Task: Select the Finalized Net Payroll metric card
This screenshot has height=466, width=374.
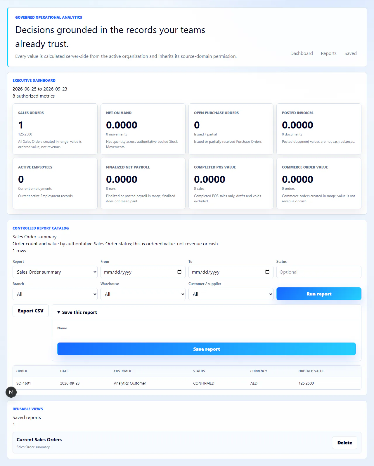Action: (x=143, y=183)
